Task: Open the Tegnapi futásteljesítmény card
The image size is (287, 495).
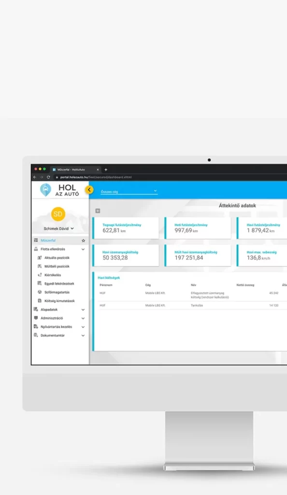Action: [x=126, y=228]
